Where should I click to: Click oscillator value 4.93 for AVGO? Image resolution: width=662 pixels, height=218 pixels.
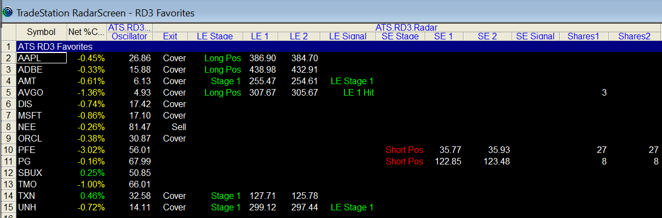point(142,92)
